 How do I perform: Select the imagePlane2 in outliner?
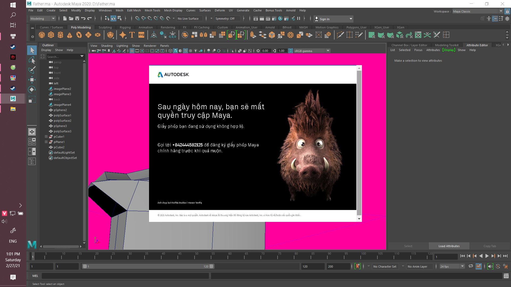coord(62,89)
